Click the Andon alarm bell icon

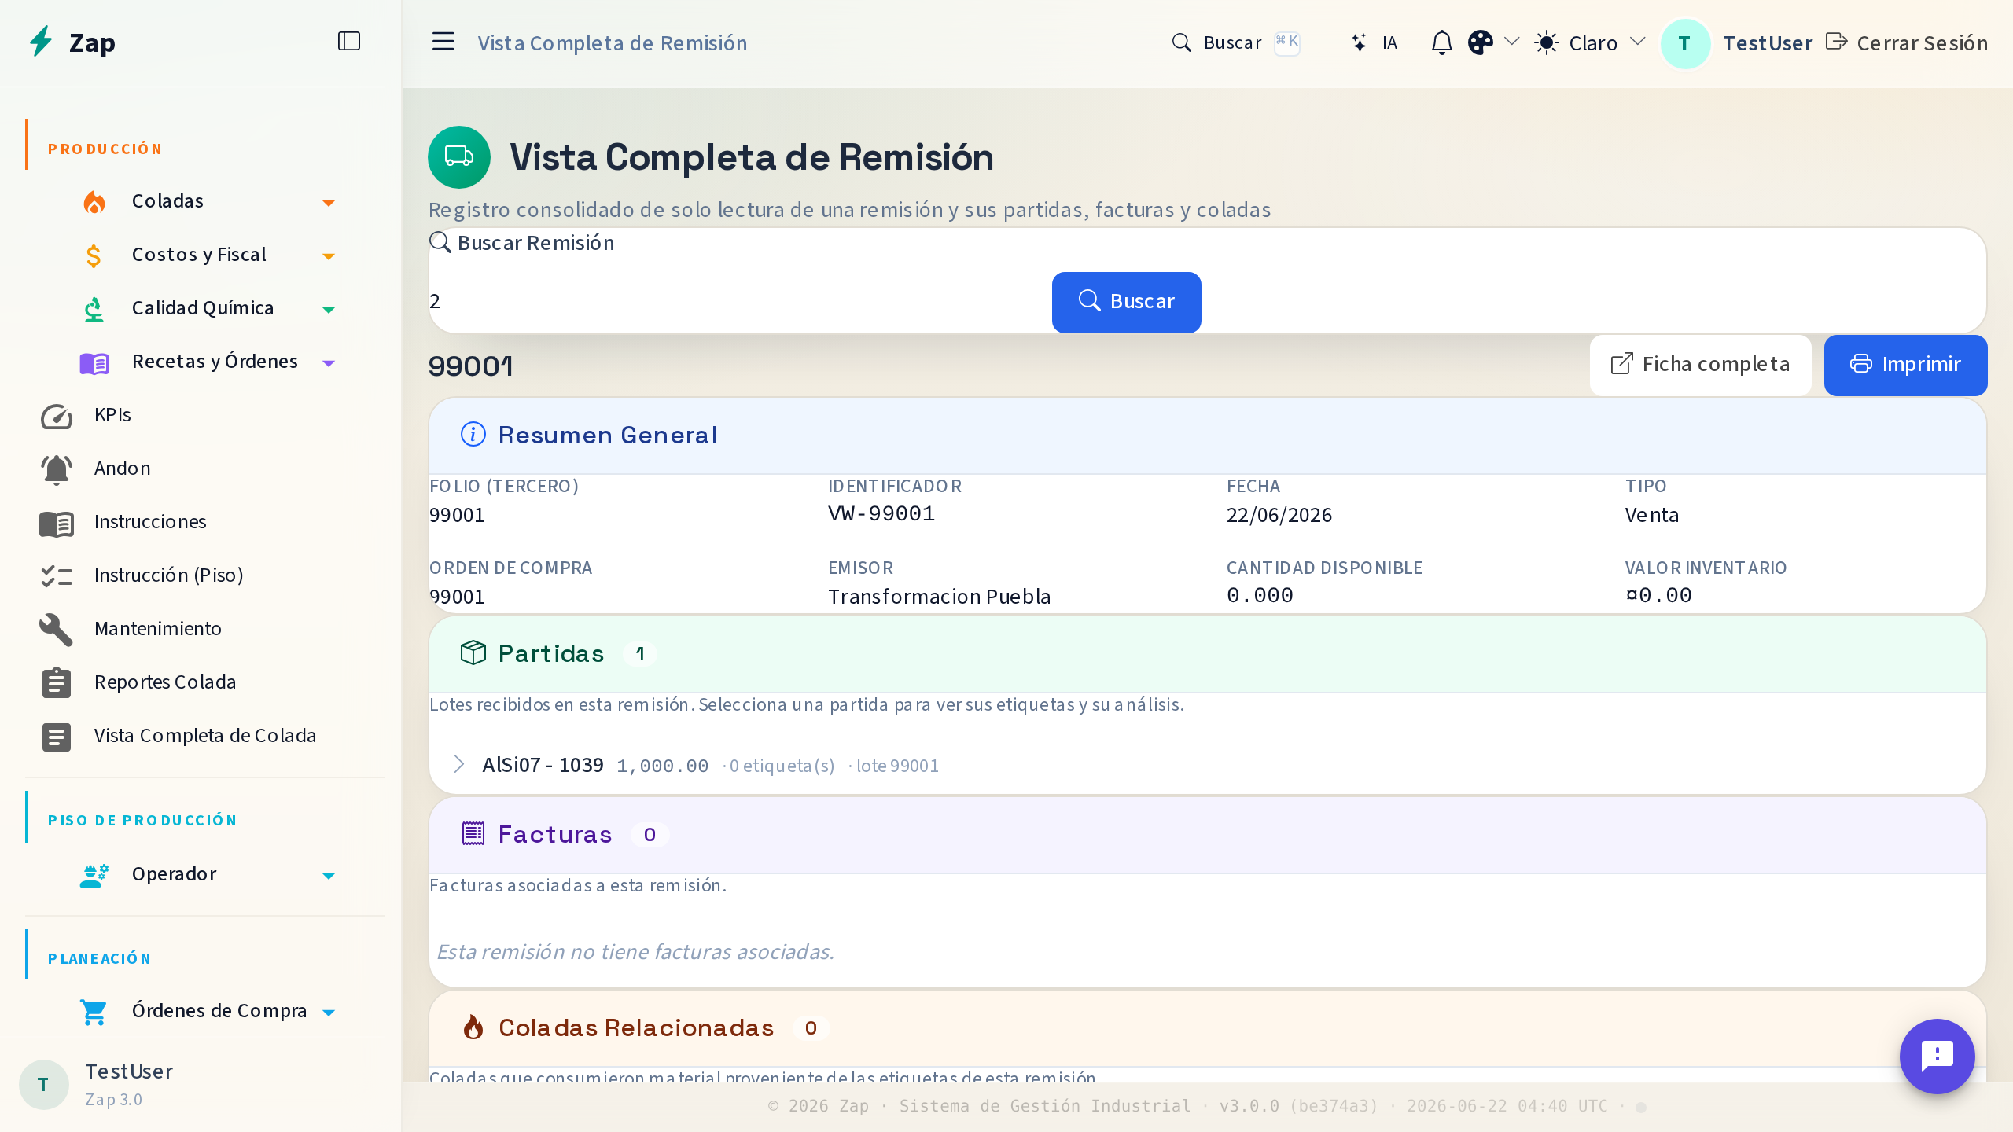point(57,469)
